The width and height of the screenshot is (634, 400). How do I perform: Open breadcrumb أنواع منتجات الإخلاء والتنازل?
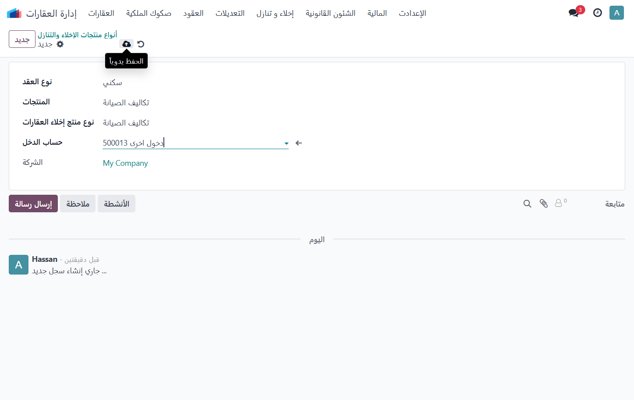(78, 35)
